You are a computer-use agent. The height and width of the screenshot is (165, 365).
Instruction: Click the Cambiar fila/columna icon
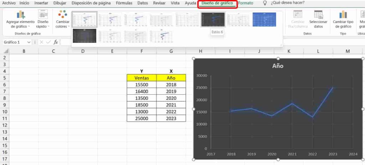298,15
